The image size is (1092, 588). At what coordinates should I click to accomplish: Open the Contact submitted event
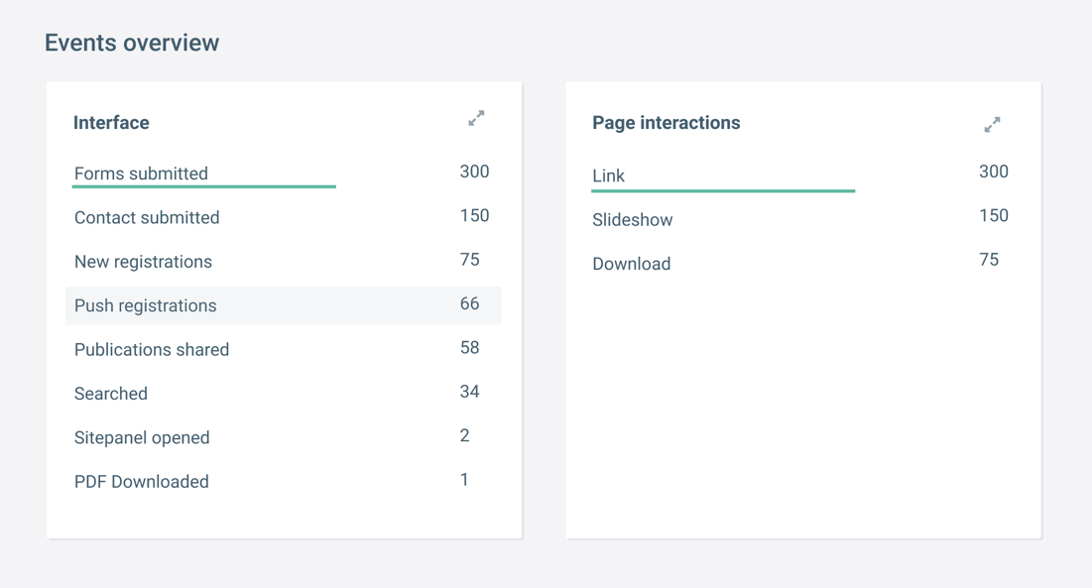[147, 218]
